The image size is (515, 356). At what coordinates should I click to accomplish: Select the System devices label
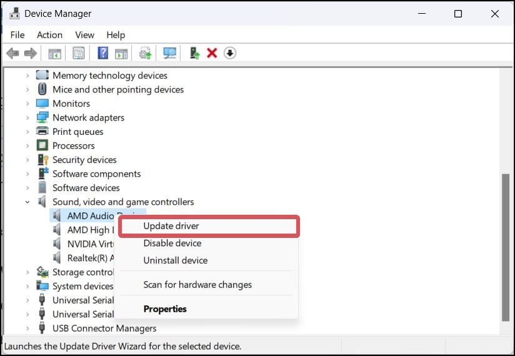82,287
